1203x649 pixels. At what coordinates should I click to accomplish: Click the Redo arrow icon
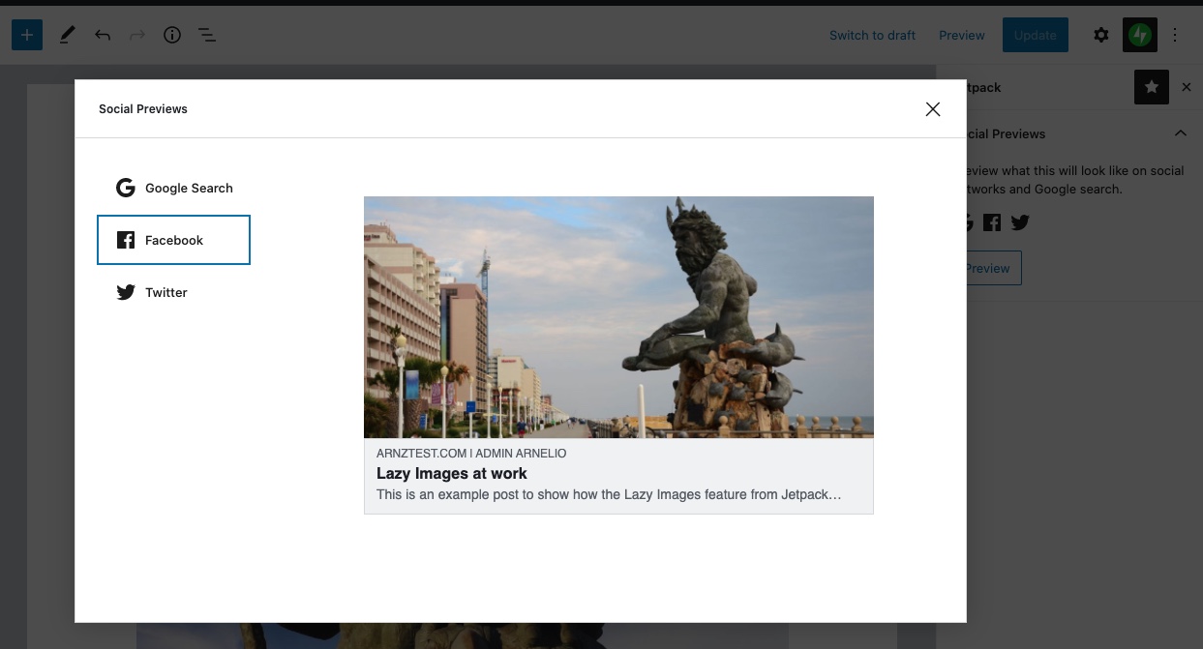pos(137,34)
